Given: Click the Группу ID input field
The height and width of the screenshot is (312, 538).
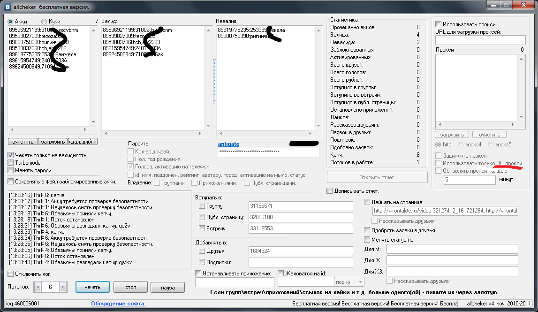Looking at the screenshot, I should pos(300,206).
